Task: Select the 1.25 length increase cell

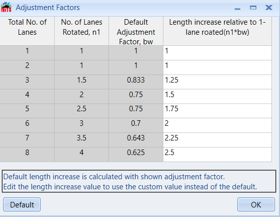Action: pos(217,82)
